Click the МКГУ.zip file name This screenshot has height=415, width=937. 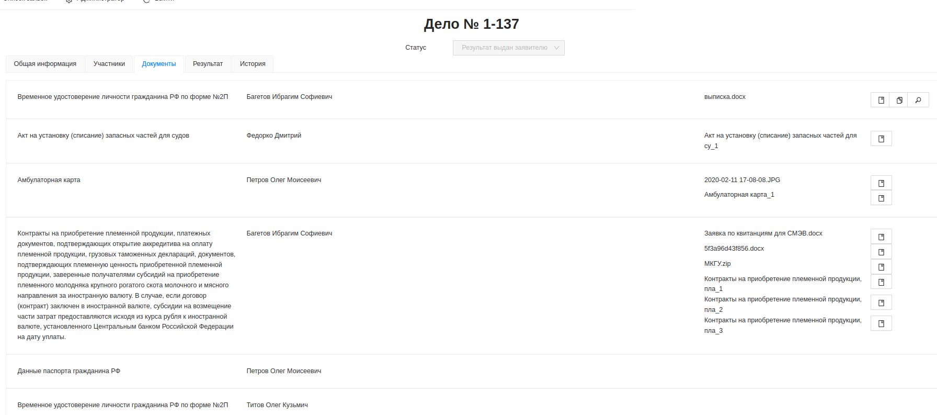(x=717, y=264)
